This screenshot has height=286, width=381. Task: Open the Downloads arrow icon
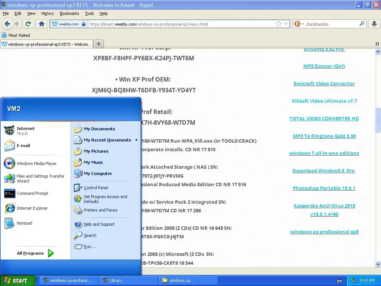point(374,24)
